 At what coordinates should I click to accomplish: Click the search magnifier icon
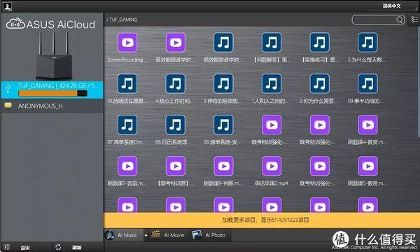(400, 20)
